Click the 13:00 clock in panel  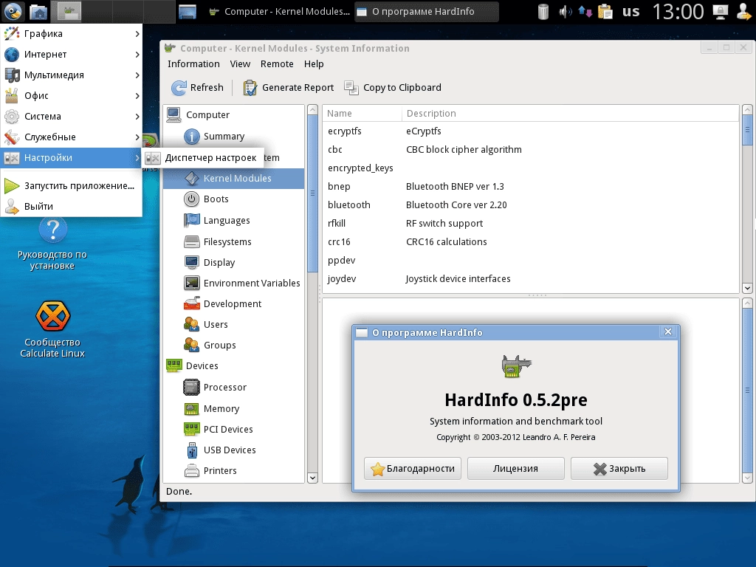[x=678, y=12]
